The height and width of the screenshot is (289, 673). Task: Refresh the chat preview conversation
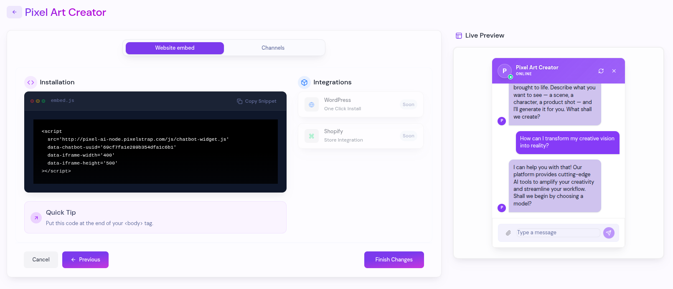click(601, 71)
